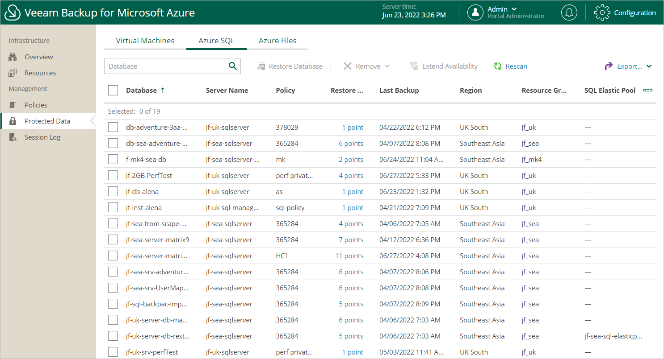Open 7 points link for jf-sea-server-matrix9
The width and height of the screenshot is (664, 359).
coord(351,240)
